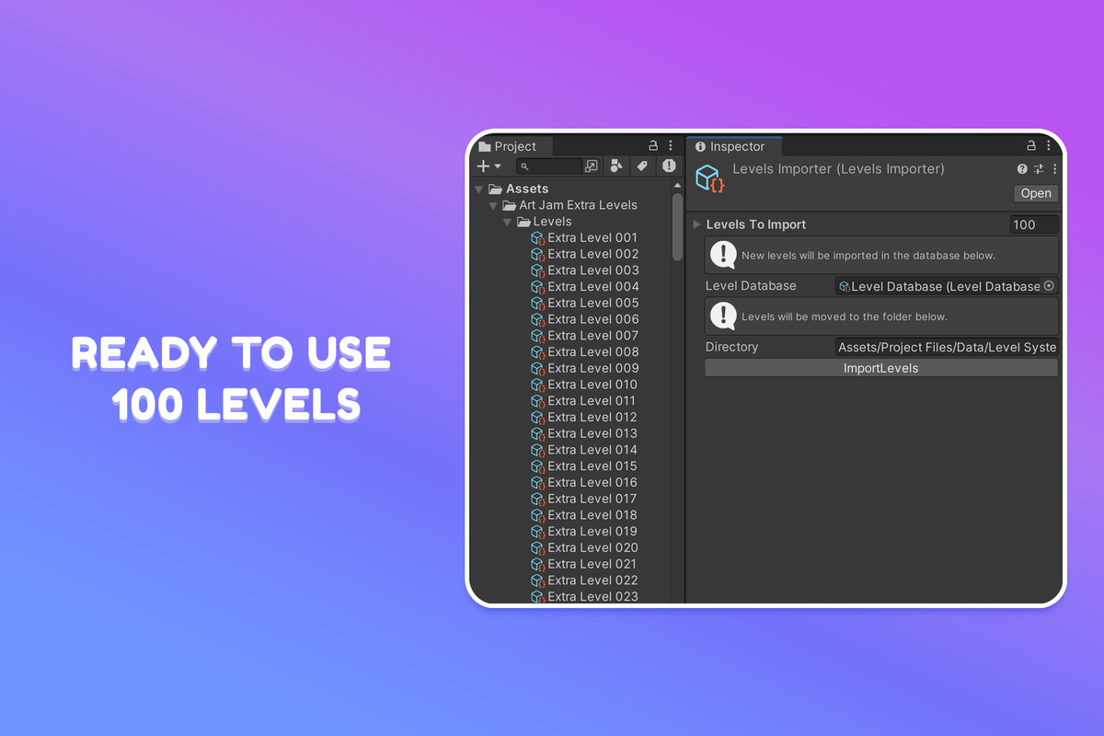Image resolution: width=1104 pixels, height=736 pixels.
Task: Focus the Project search field
Action: [x=550, y=167]
